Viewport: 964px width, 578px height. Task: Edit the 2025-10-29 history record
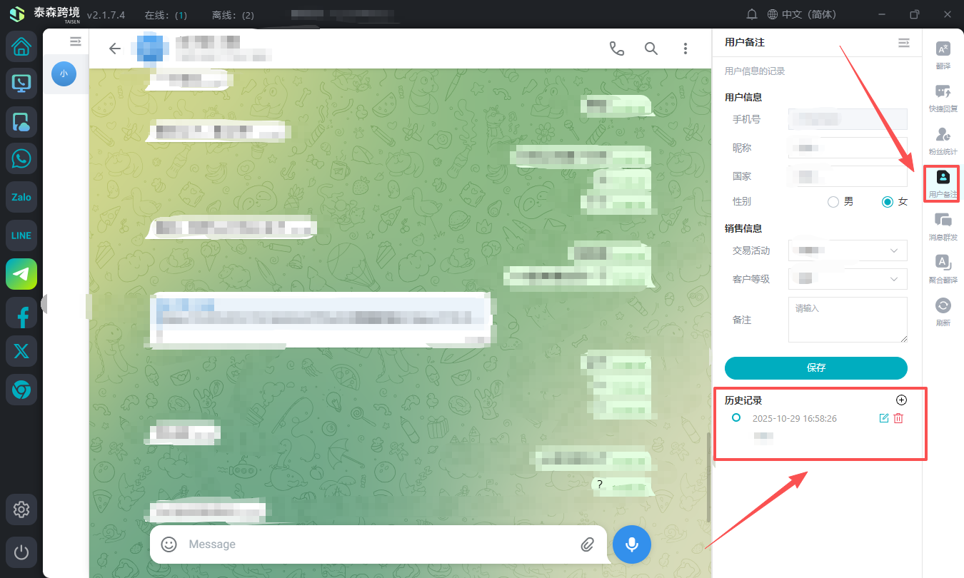(x=883, y=418)
